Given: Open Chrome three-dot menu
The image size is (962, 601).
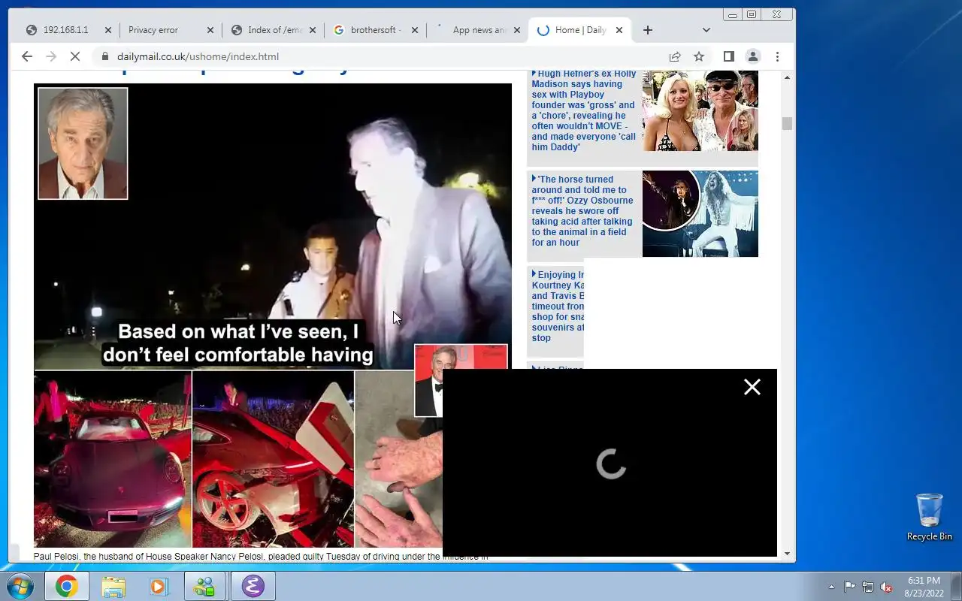Looking at the screenshot, I should (777, 56).
